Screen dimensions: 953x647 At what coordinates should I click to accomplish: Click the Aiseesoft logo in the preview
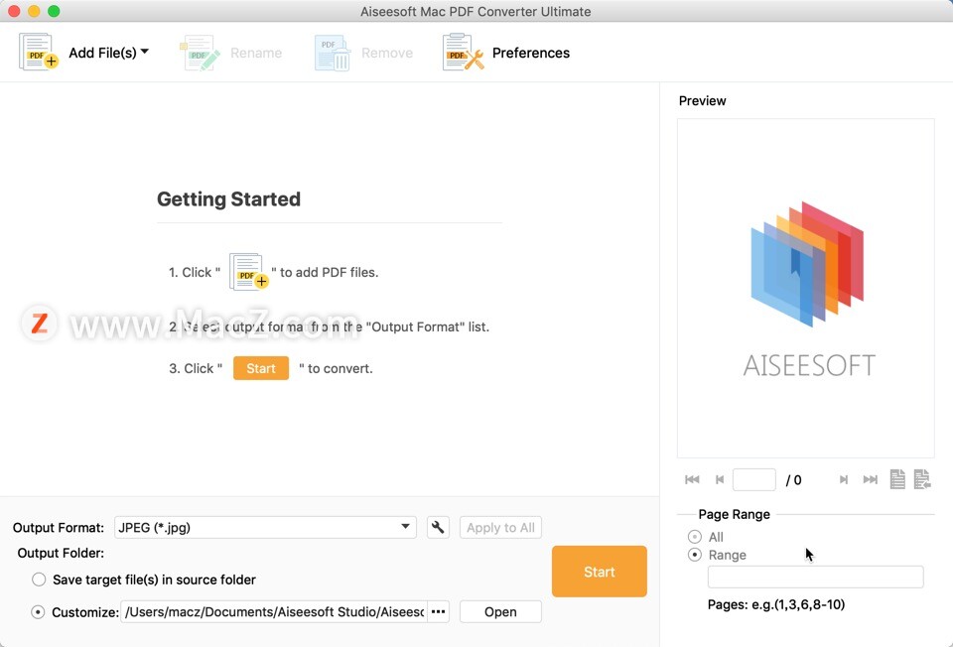pos(807,289)
